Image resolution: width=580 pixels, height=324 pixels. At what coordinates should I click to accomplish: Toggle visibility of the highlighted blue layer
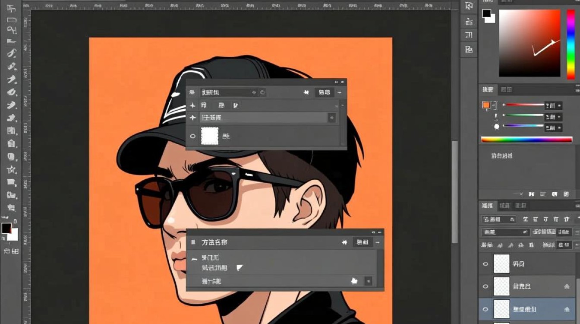485,309
